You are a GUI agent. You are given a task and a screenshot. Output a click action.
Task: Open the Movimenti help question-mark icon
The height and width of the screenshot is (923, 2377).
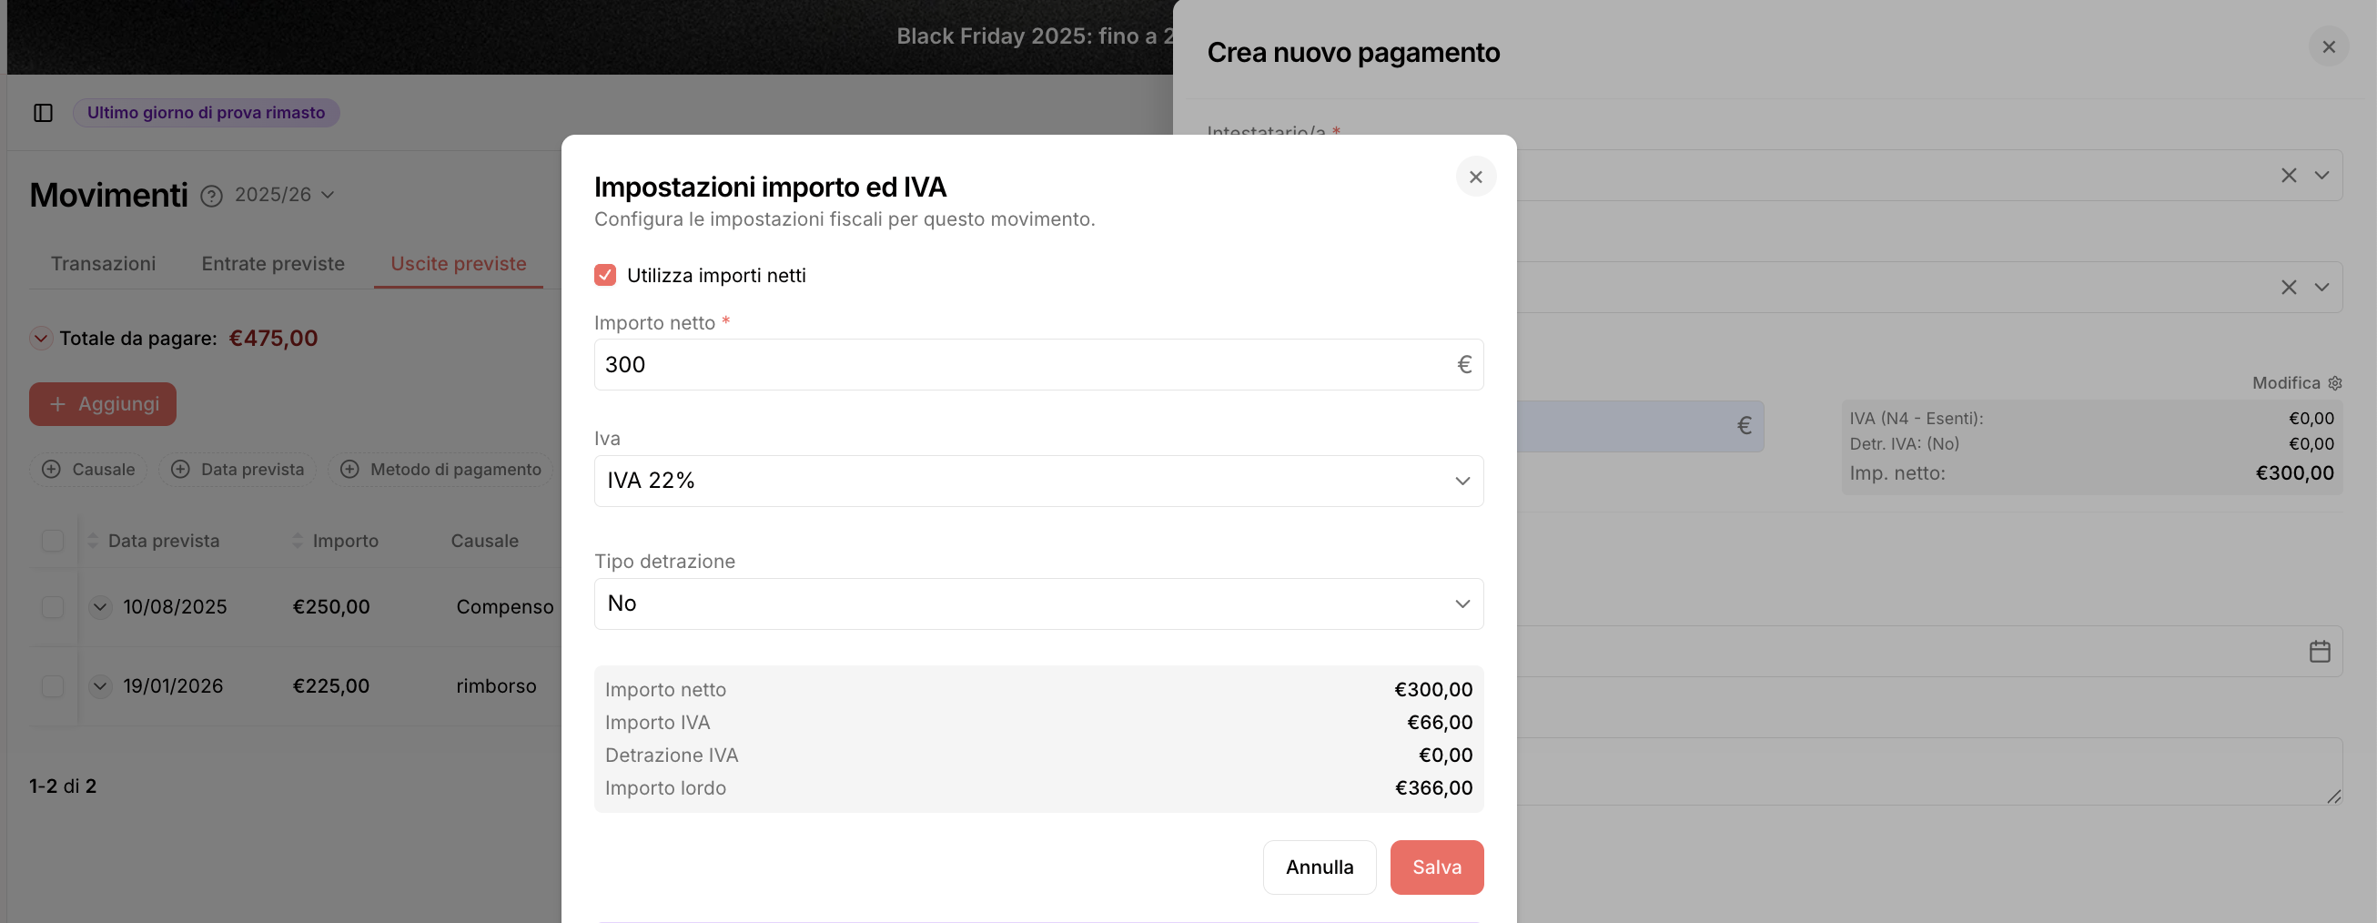pos(211,196)
